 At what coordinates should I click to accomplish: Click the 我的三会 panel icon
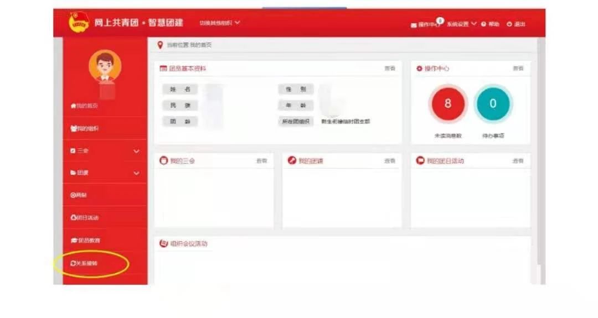point(163,161)
